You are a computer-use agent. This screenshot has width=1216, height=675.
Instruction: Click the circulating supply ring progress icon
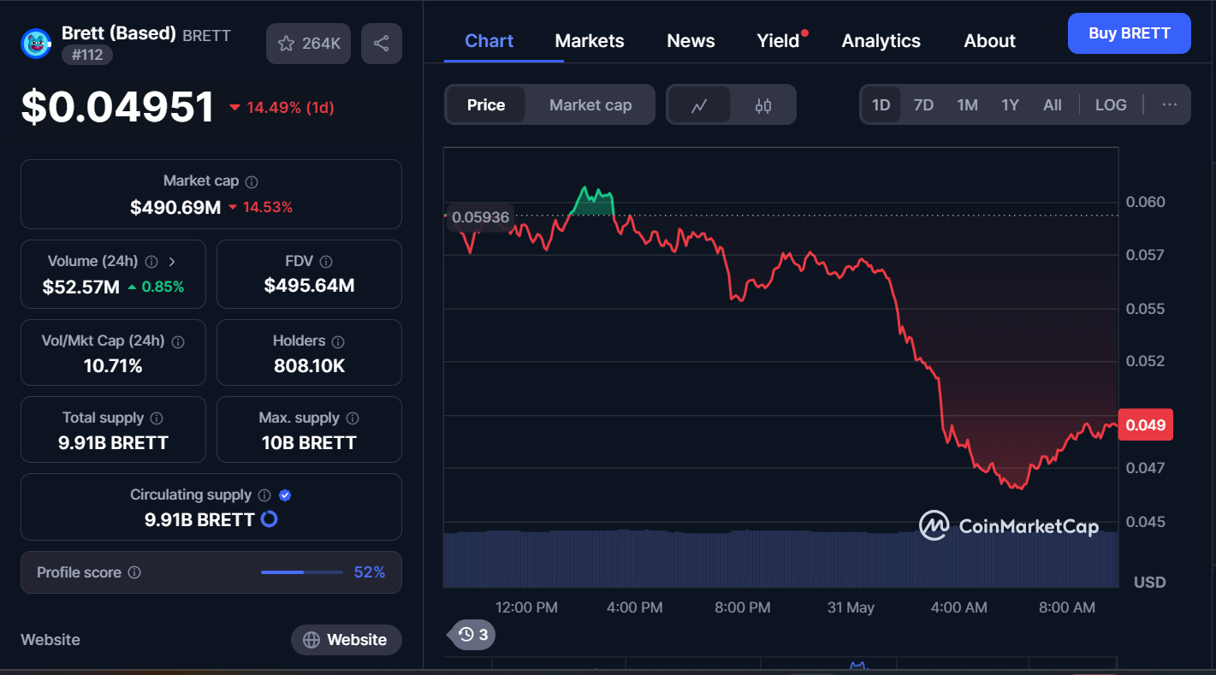pos(269,519)
